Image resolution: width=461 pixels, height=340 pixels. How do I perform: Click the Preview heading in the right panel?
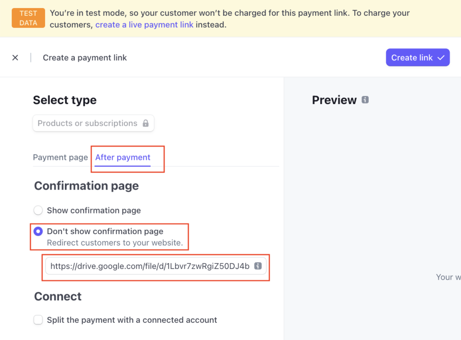pos(334,100)
